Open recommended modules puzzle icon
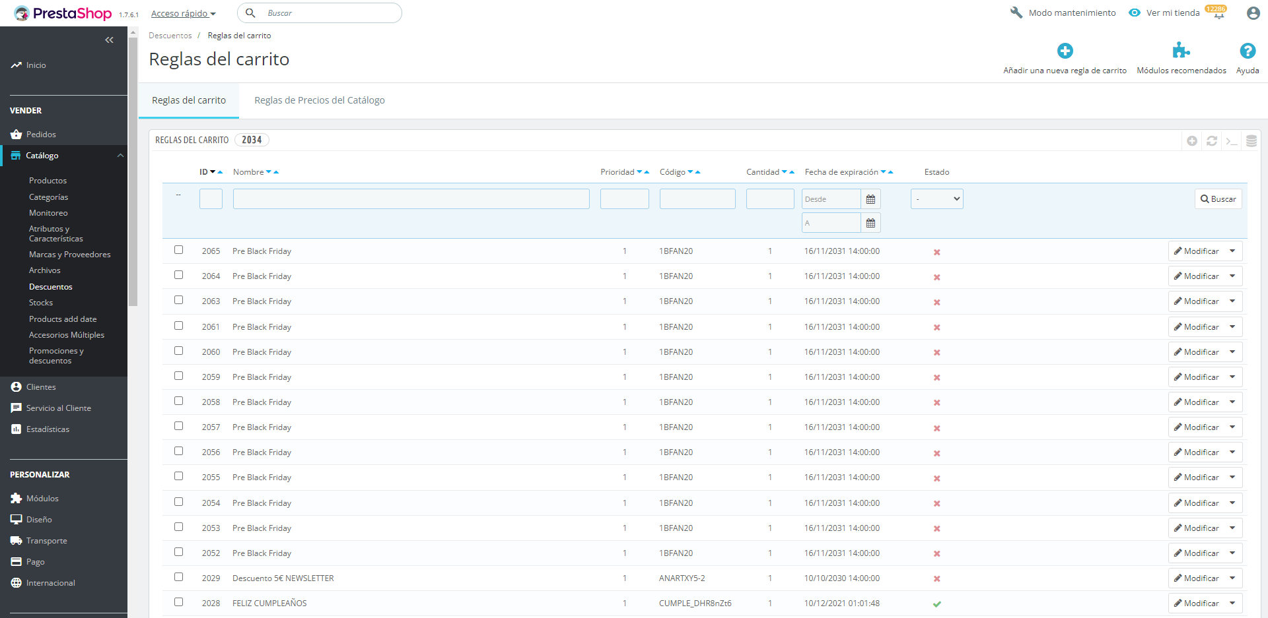 [1181, 51]
